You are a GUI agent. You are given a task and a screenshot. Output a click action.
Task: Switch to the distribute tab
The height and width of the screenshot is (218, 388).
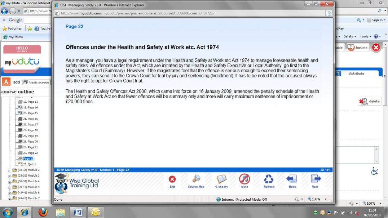pyautogui.click(x=356, y=74)
